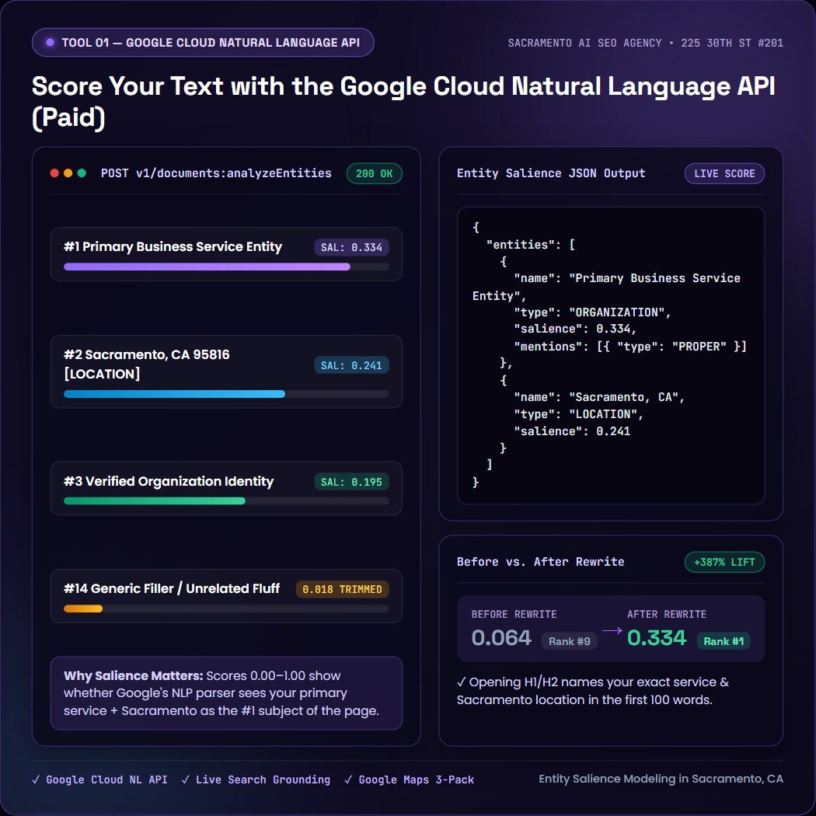Click "#14 Generic Filler / Unrelated Fluff" title

(172, 588)
